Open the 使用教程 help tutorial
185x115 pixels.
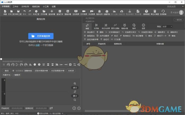[x=146, y=12]
